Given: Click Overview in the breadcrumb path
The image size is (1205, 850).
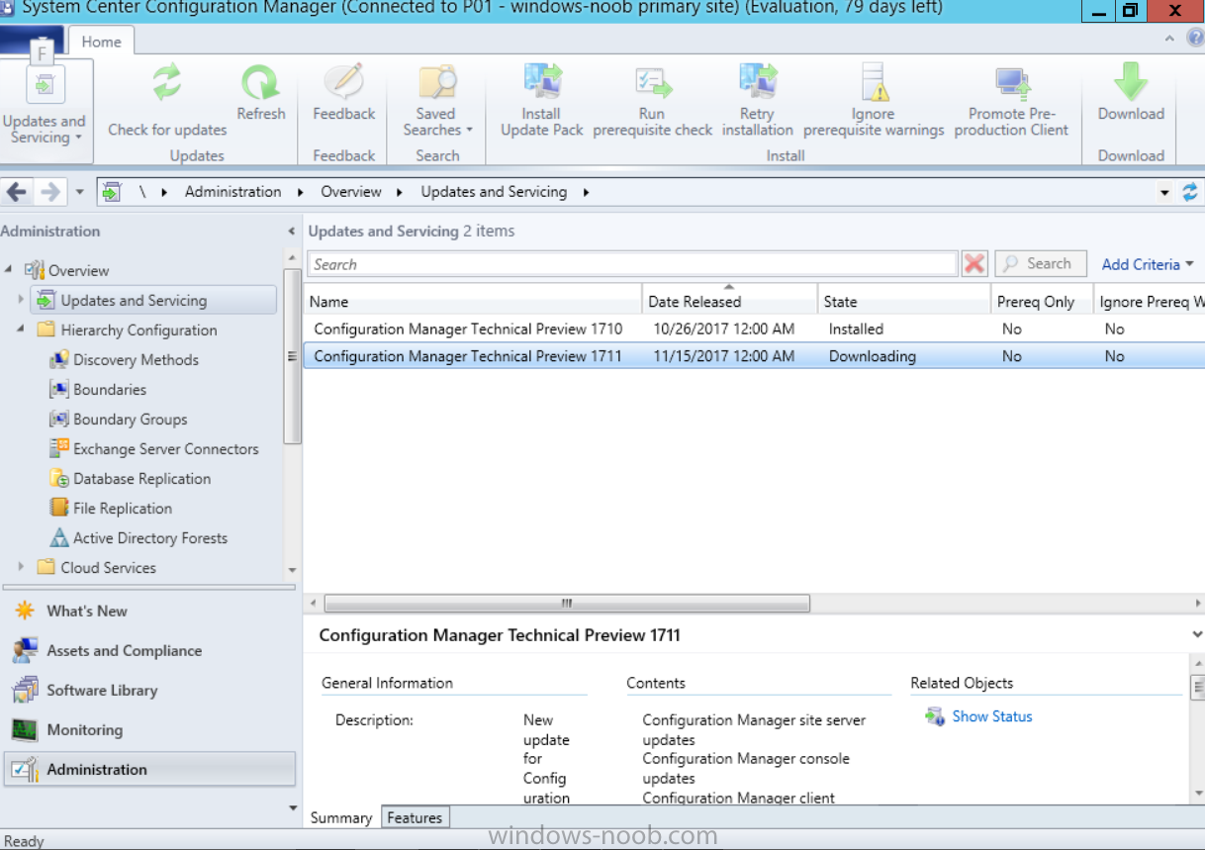Looking at the screenshot, I should (x=351, y=192).
